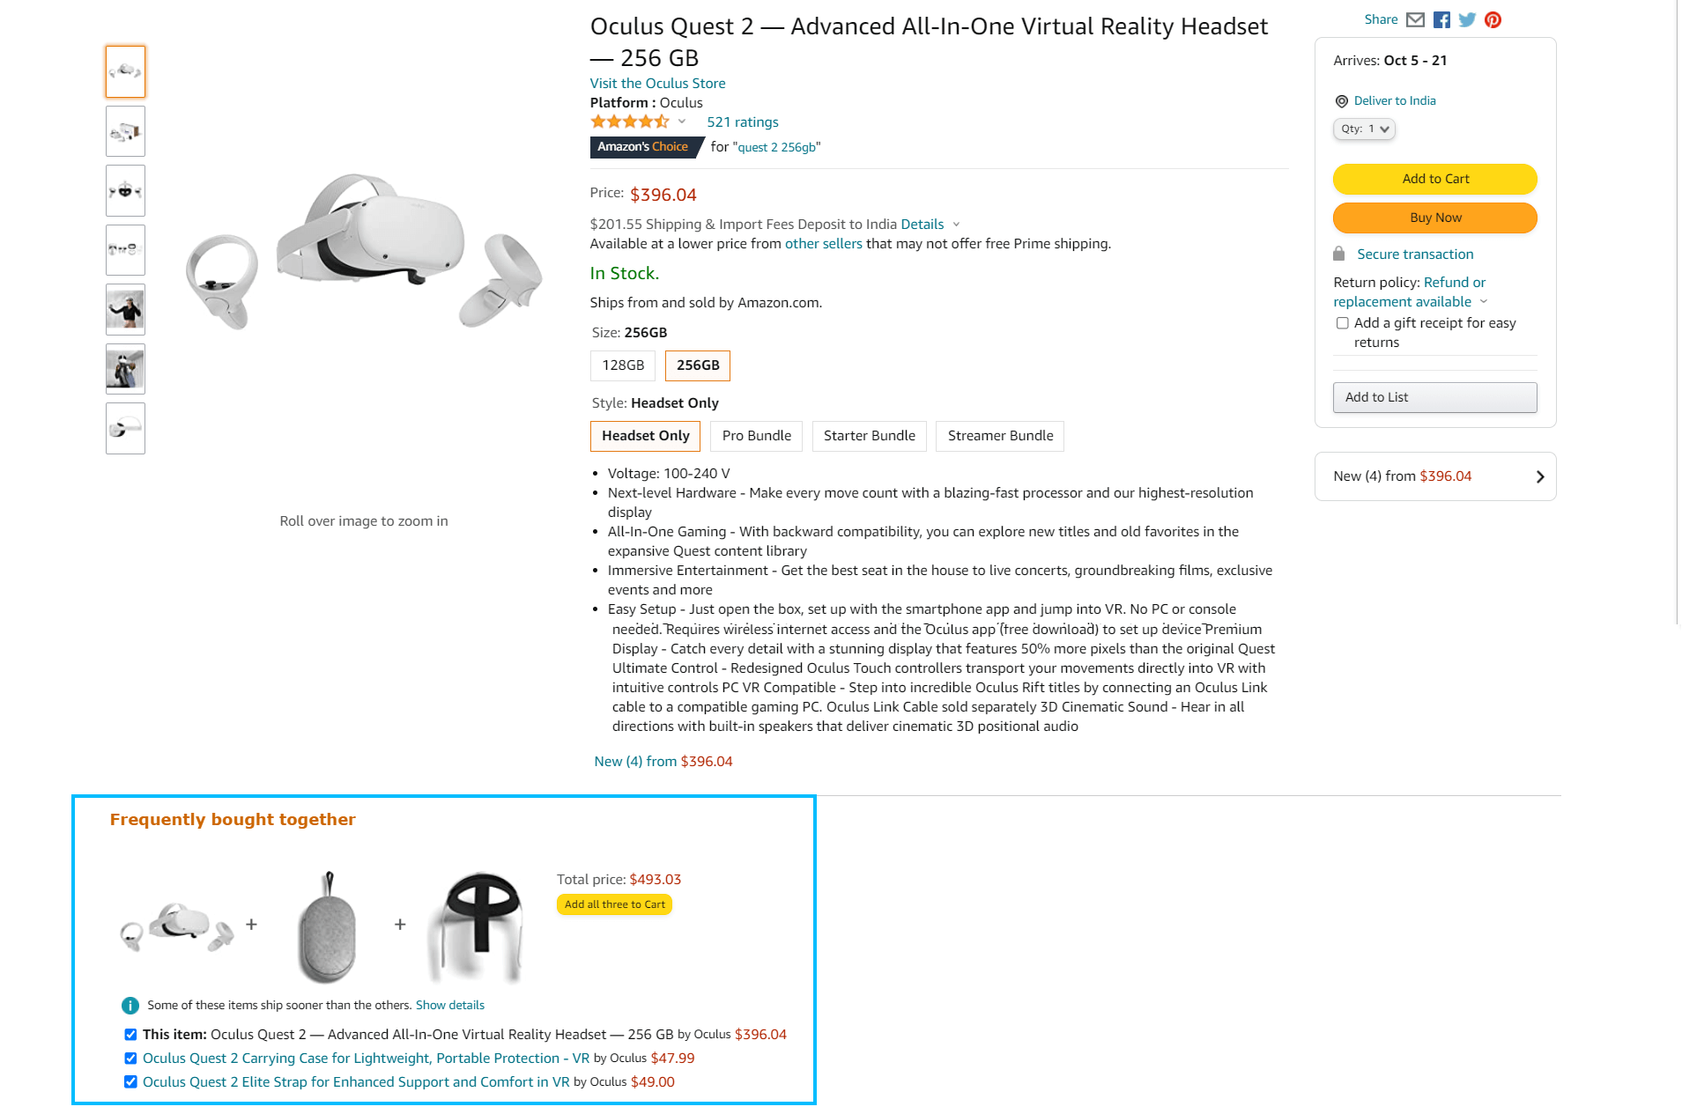This screenshot has height=1114, width=1682.
Task: Share the product via email icon
Action: tap(1415, 19)
